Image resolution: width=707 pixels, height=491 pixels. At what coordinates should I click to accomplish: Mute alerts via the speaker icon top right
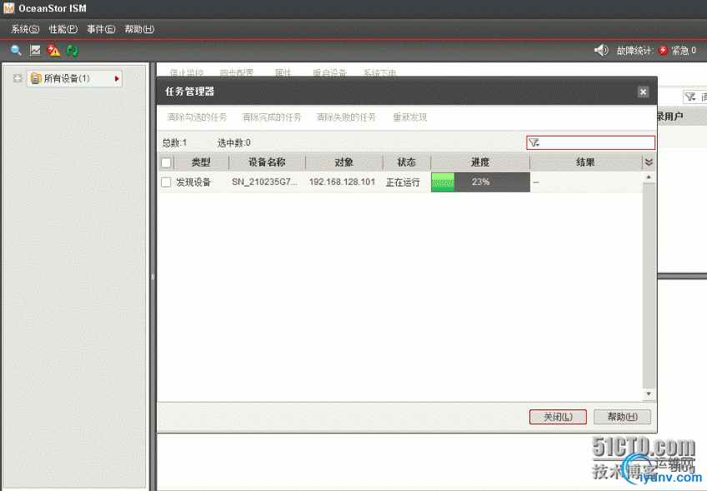coord(600,50)
